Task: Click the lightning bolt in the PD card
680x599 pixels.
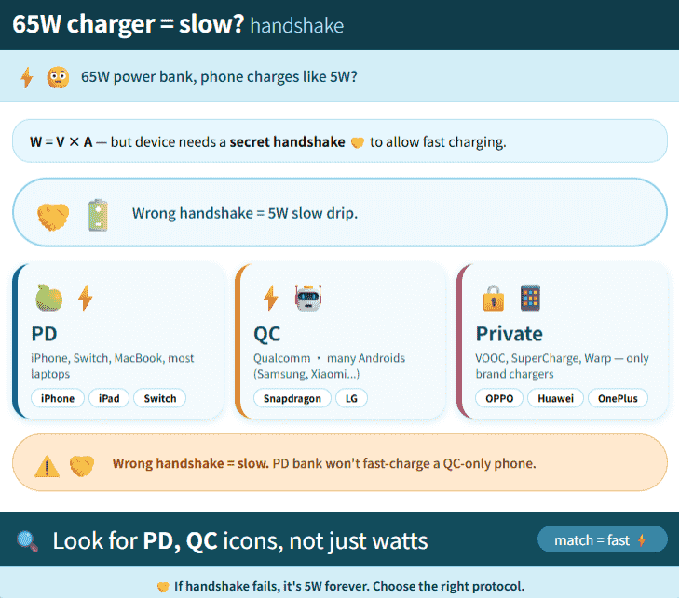Action: coord(85,298)
